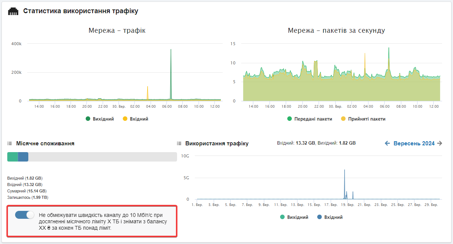Click green outgoing segment of consumption bar
This screenshot has height=244, width=453.
[x=12, y=157]
